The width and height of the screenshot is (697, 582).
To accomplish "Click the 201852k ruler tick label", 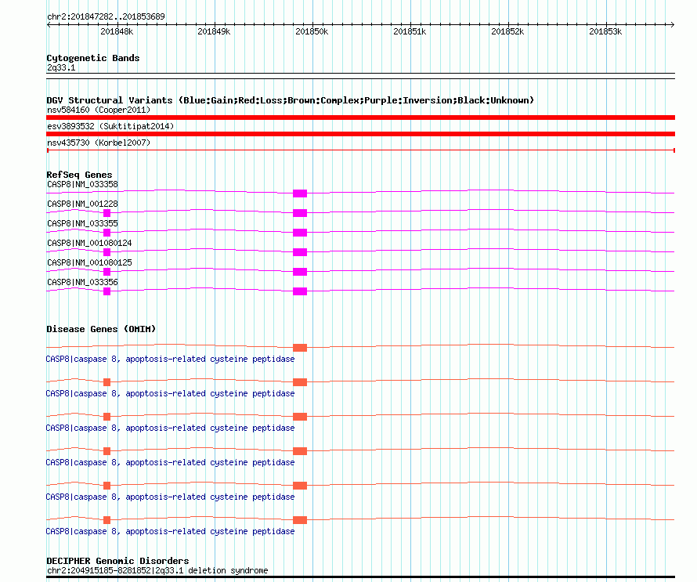I will 507,32.
